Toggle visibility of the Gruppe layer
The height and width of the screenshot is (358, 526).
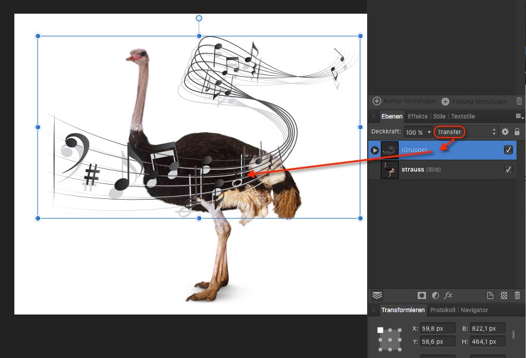pyautogui.click(x=508, y=150)
